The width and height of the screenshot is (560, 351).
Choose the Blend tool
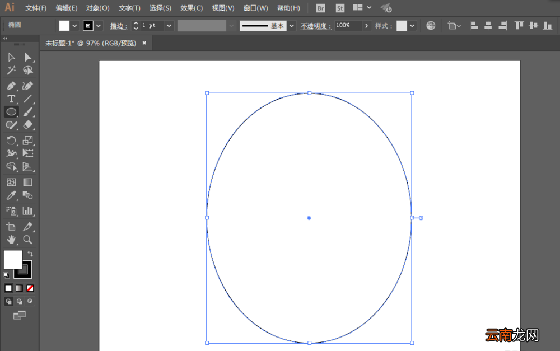tap(28, 195)
